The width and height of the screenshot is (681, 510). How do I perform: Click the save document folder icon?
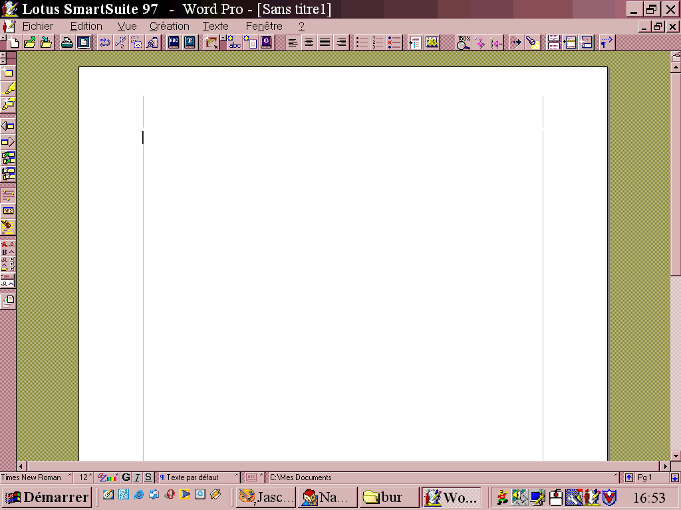coord(46,42)
